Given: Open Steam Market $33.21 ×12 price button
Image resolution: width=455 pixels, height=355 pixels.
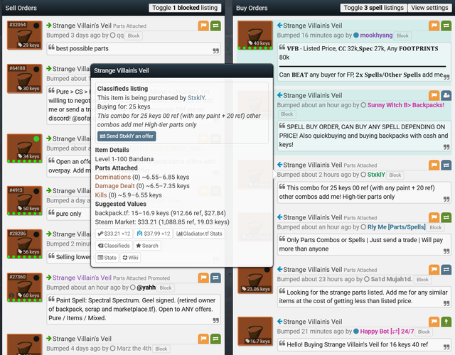Looking at the screenshot, I should 114,234.
